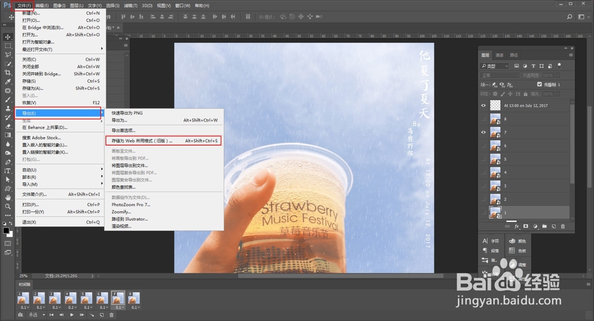Viewport: 594px width, 321px height.
Task: Add layer mask in Layers panel
Action: coord(526,227)
